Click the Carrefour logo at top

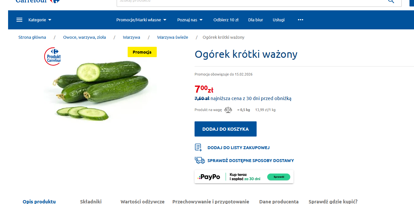coord(37,1)
